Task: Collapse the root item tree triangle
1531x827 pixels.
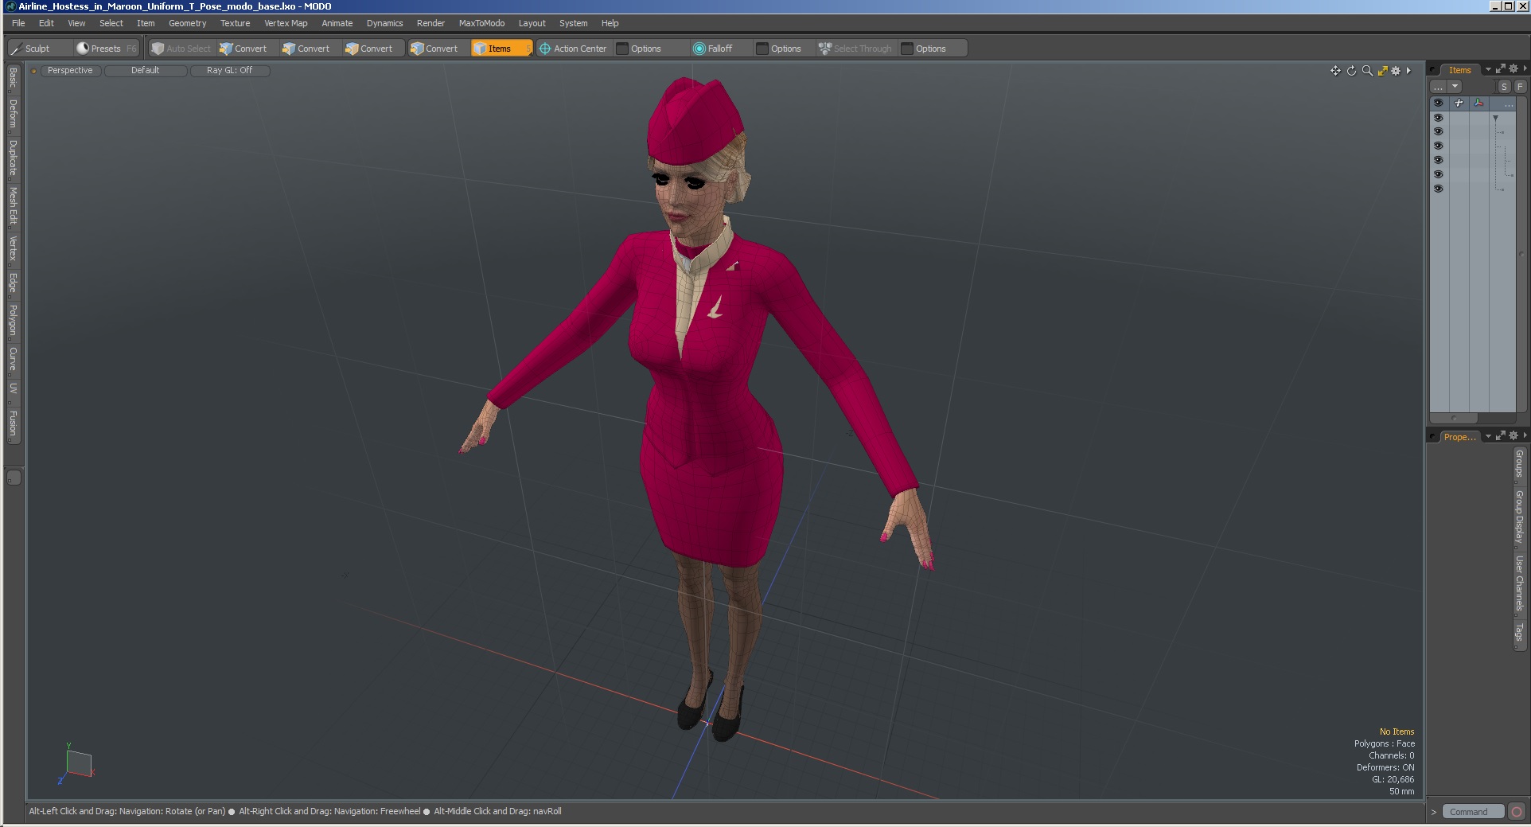Action: 1496,118
